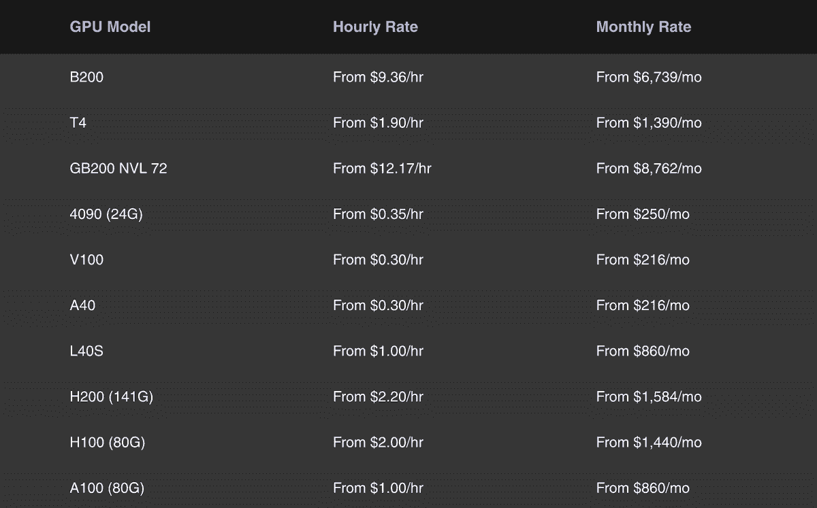Click the $12.17/hr hourly price

point(382,169)
